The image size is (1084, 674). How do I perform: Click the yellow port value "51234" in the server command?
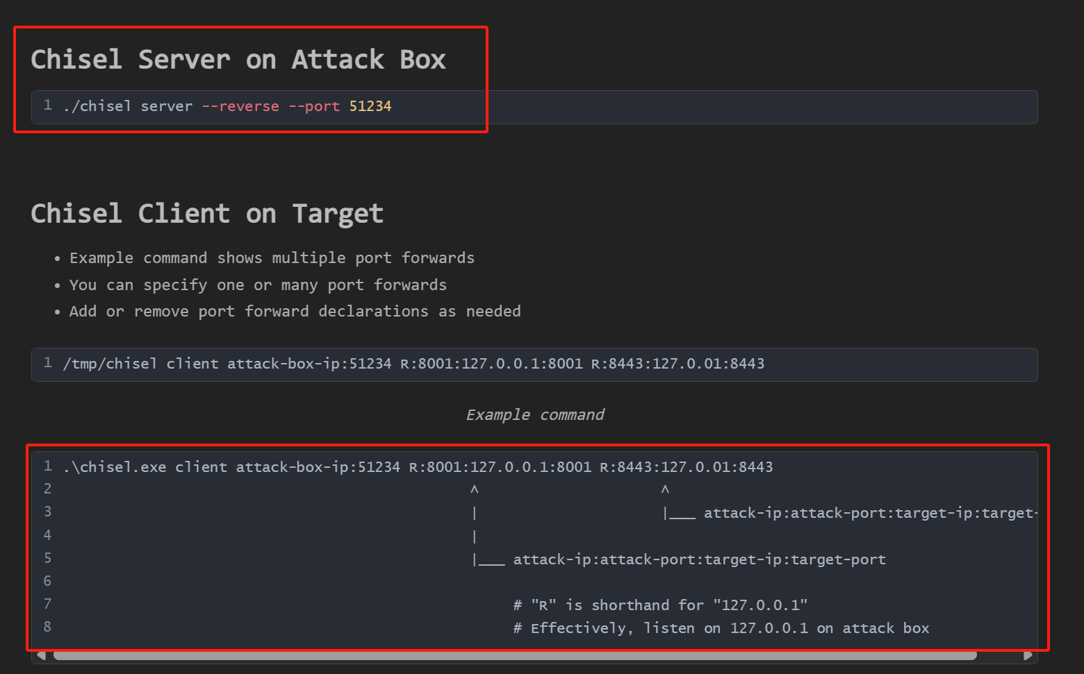point(370,106)
